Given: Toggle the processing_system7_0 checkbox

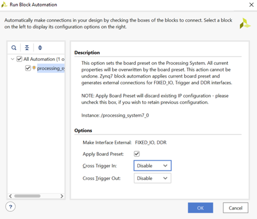Looking at the screenshot, I should tap(28, 68).
